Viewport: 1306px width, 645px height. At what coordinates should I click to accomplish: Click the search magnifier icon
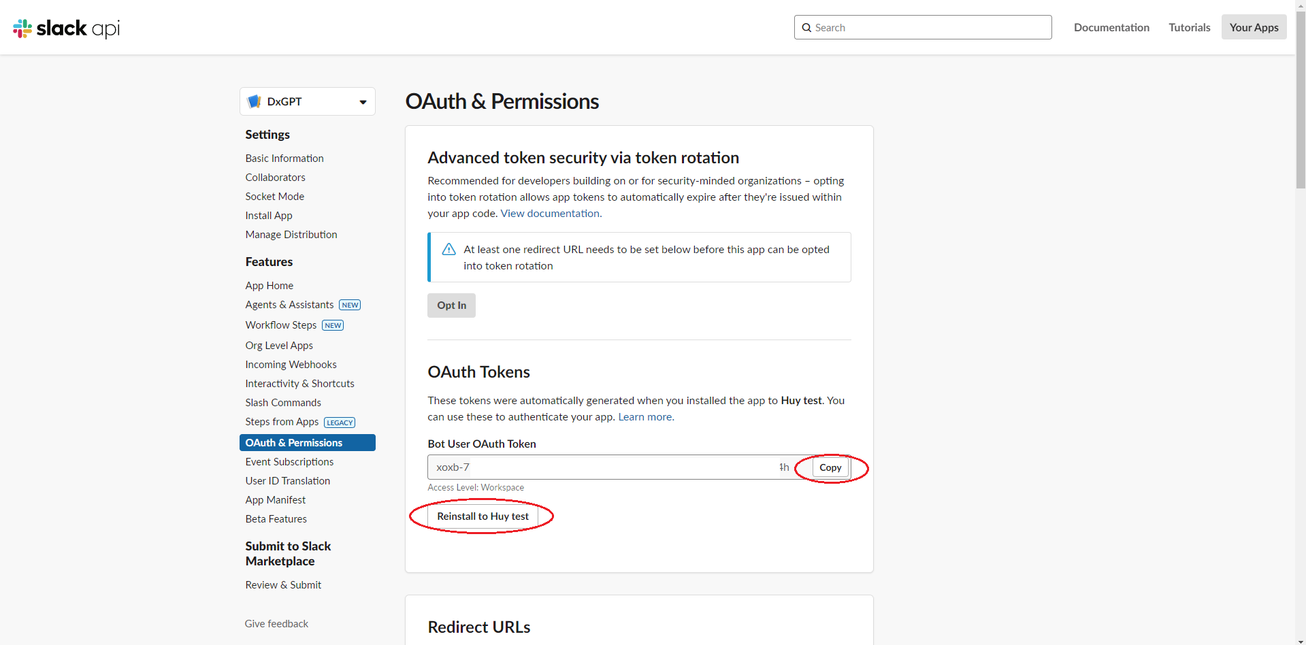(807, 27)
